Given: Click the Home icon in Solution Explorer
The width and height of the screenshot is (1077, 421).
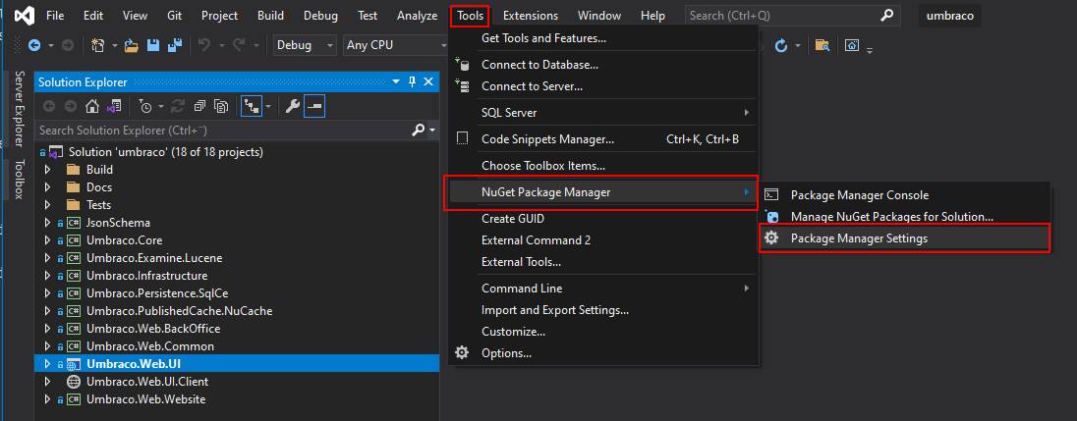Looking at the screenshot, I should coord(91,106).
